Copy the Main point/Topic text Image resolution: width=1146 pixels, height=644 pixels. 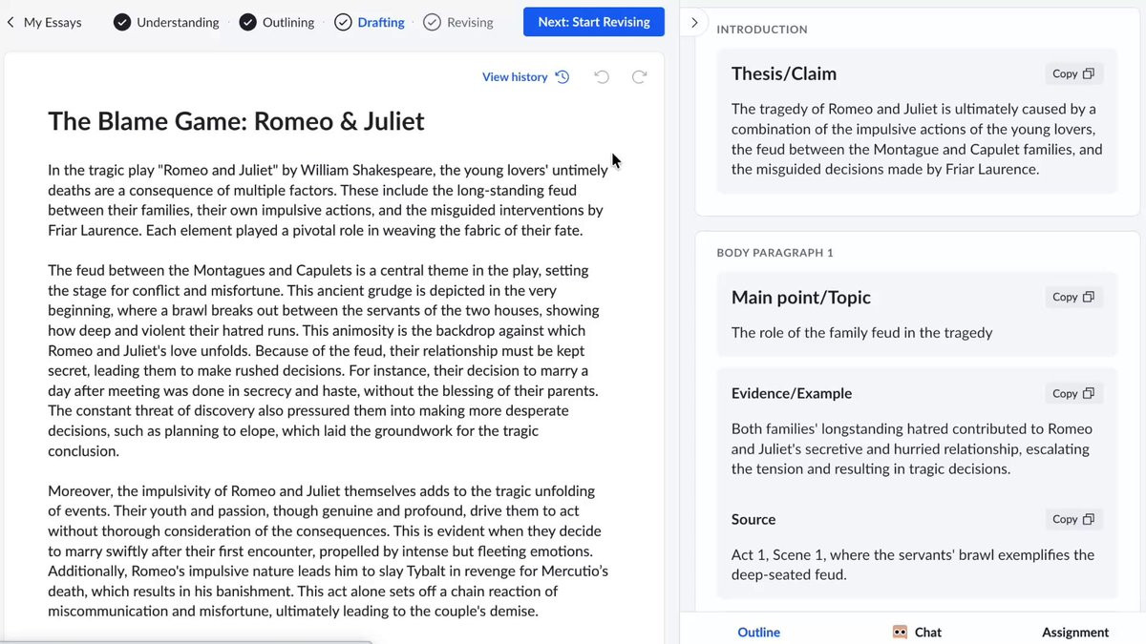tap(1073, 297)
